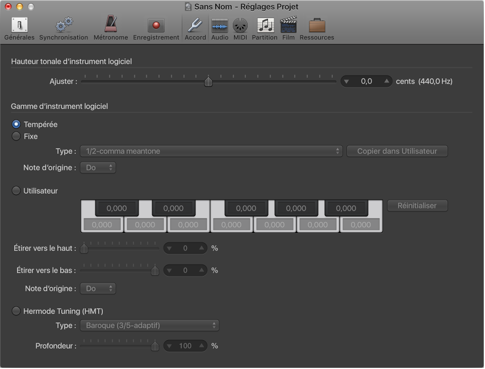The image size is (485, 369).
Task: Select the Accord tuning fork icon
Action: [195, 28]
